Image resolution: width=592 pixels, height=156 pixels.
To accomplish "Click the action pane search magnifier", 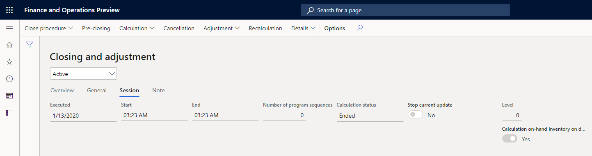I will 360,28.
